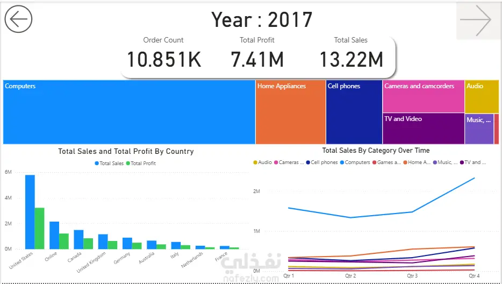The height and width of the screenshot is (284, 502).
Task: Select Online green Total Profit bar
Action: click(64, 241)
